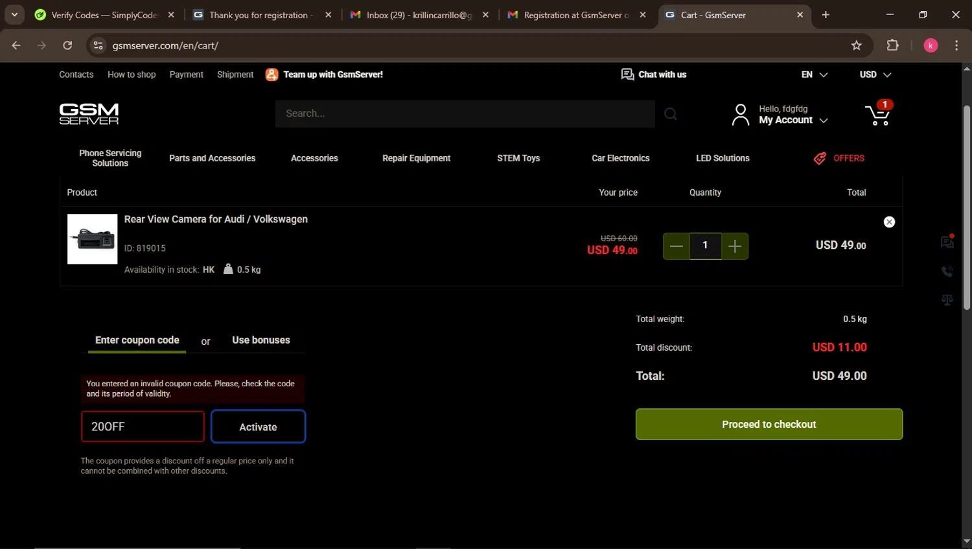Image resolution: width=972 pixels, height=549 pixels.
Task: Increase quantity with plus button
Action: (x=735, y=246)
